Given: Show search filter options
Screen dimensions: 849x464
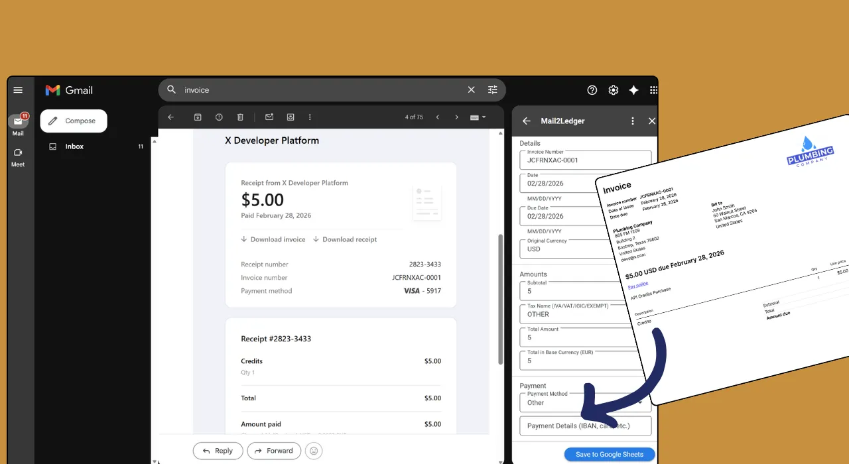Looking at the screenshot, I should tap(492, 90).
